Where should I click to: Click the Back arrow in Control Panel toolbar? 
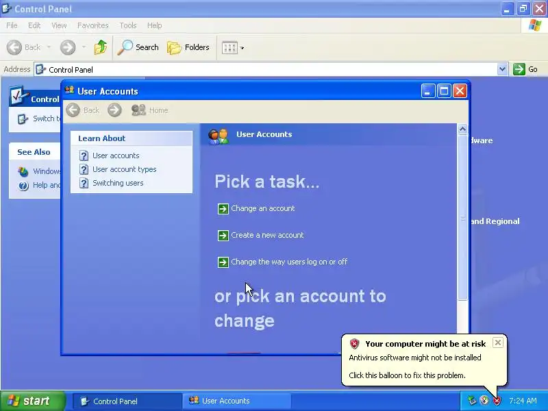(x=14, y=47)
